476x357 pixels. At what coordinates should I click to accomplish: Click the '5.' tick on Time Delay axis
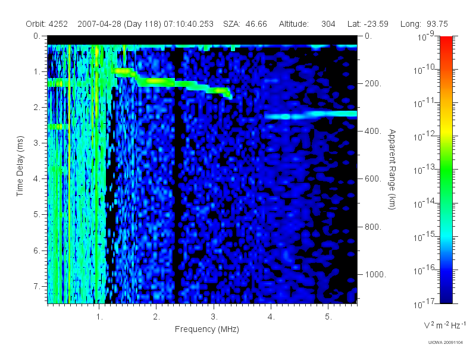37,215
